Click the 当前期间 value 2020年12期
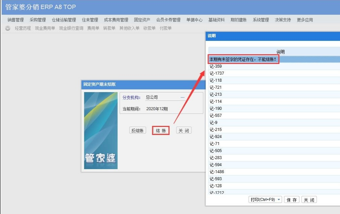340x214 pixels. tap(157, 109)
